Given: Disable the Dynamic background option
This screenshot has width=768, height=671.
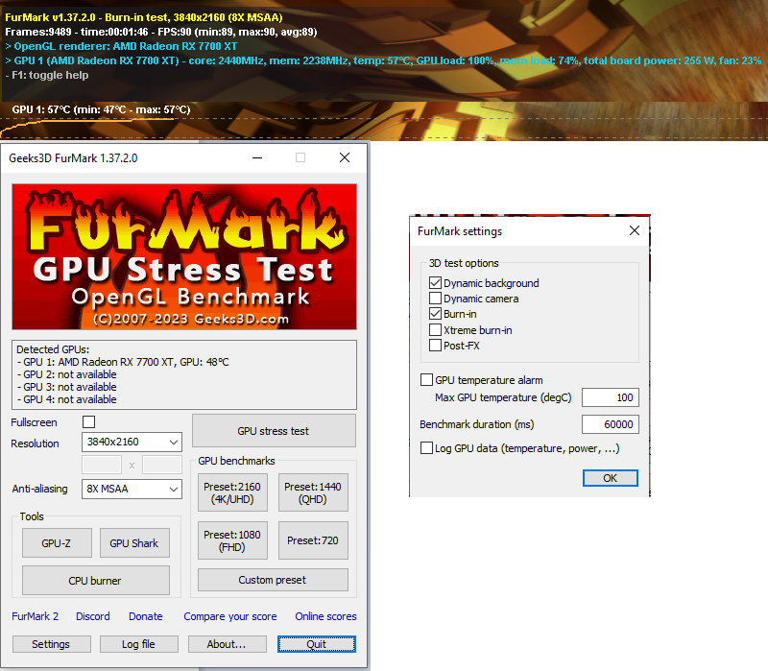Looking at the screenshot, I should 435,282.
